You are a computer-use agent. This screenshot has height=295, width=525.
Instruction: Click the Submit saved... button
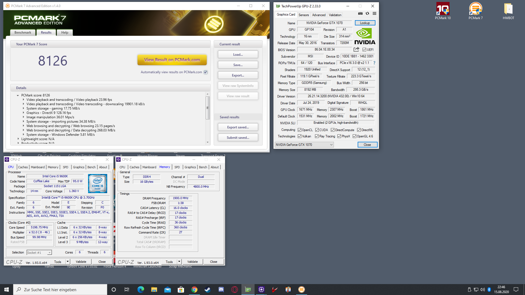click(x=238, y=138)
